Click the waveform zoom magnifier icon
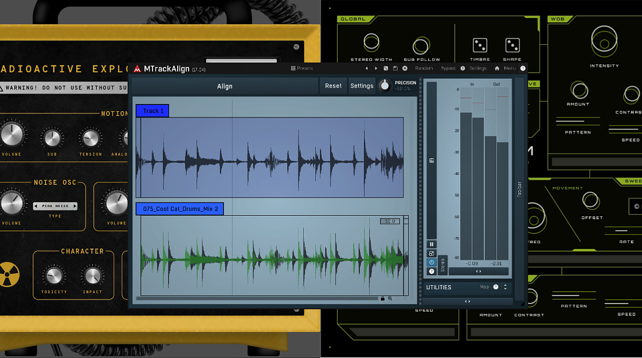The image size is (642, 358). pos(390,298)
